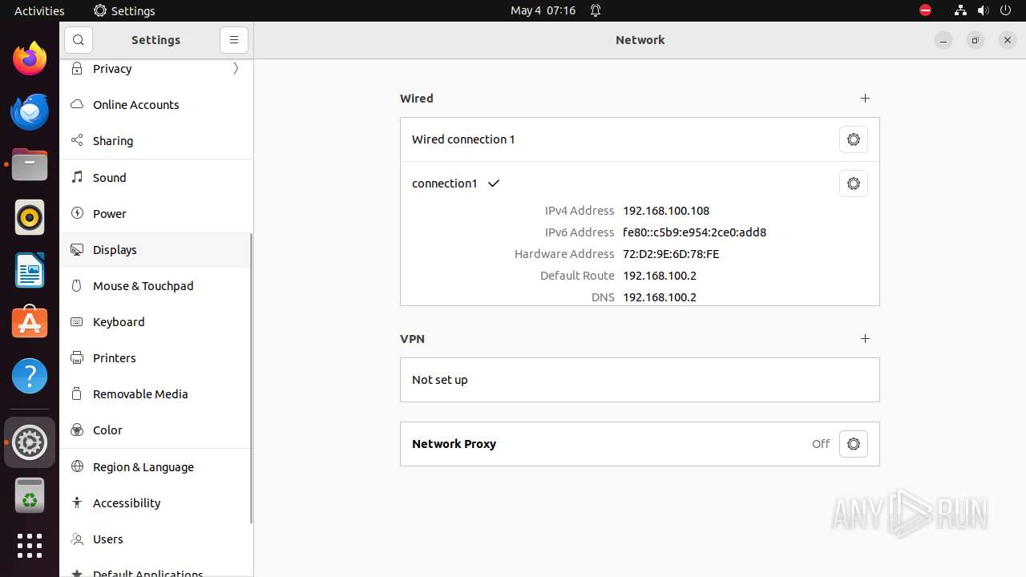Click the sidebar scrollbar
This screenshot has height=577, width=1026.
[251, 378]
